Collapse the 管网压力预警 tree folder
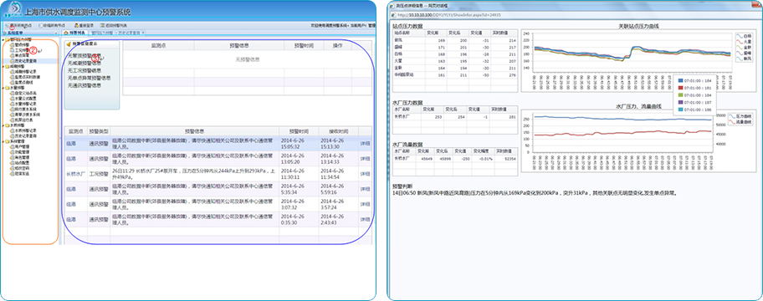Image resolution: width=763 pixels, height=301 pixels. (3, 39)
